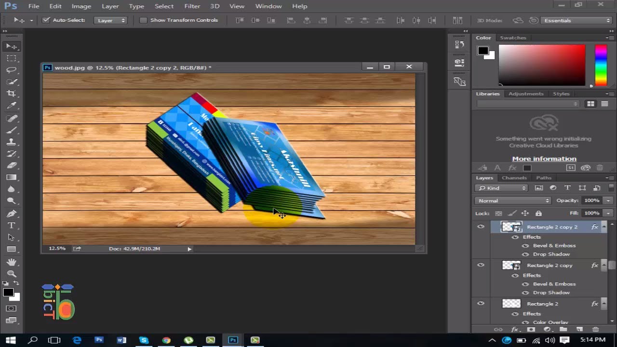The width and height of the screenshot is (617, 347).
Task: Click the document zoom percentage field
Action: [x=57, y=249]
